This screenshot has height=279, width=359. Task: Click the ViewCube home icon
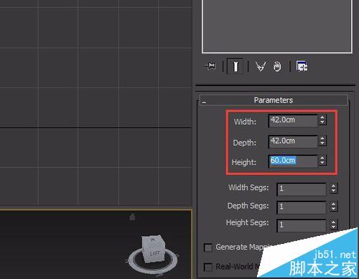(x=132, y=217)
